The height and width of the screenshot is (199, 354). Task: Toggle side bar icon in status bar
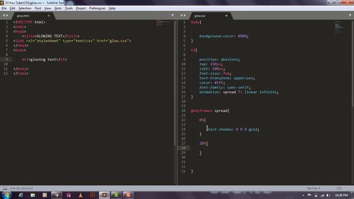click(x=5, y=188)
